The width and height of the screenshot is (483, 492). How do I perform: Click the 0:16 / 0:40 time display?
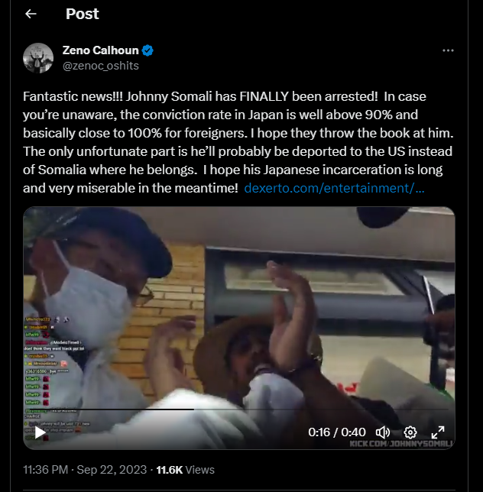point(337,432)
